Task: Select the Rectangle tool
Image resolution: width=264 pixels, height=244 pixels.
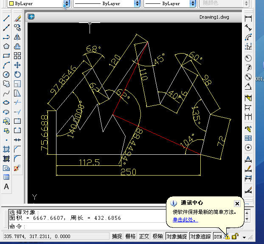Action: pos(6,56)
